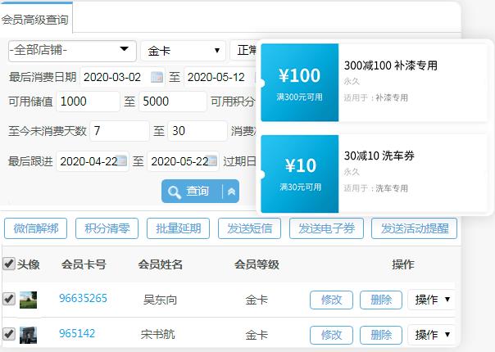Click the 可用储值 minimum field showing 1000

[88, 102]
